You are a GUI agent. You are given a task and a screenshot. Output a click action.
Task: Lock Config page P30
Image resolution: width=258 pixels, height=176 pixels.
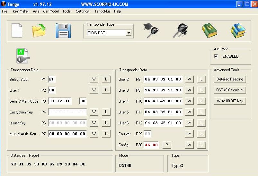pyautogui.click(x=201, y=145)
